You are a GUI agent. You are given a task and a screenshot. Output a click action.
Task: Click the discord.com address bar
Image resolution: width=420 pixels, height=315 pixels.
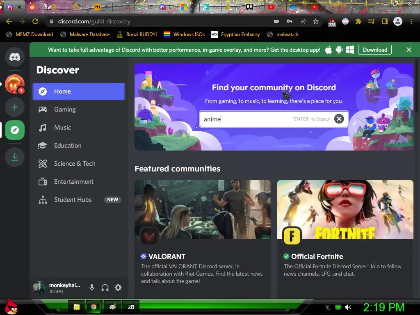point(161,21)
